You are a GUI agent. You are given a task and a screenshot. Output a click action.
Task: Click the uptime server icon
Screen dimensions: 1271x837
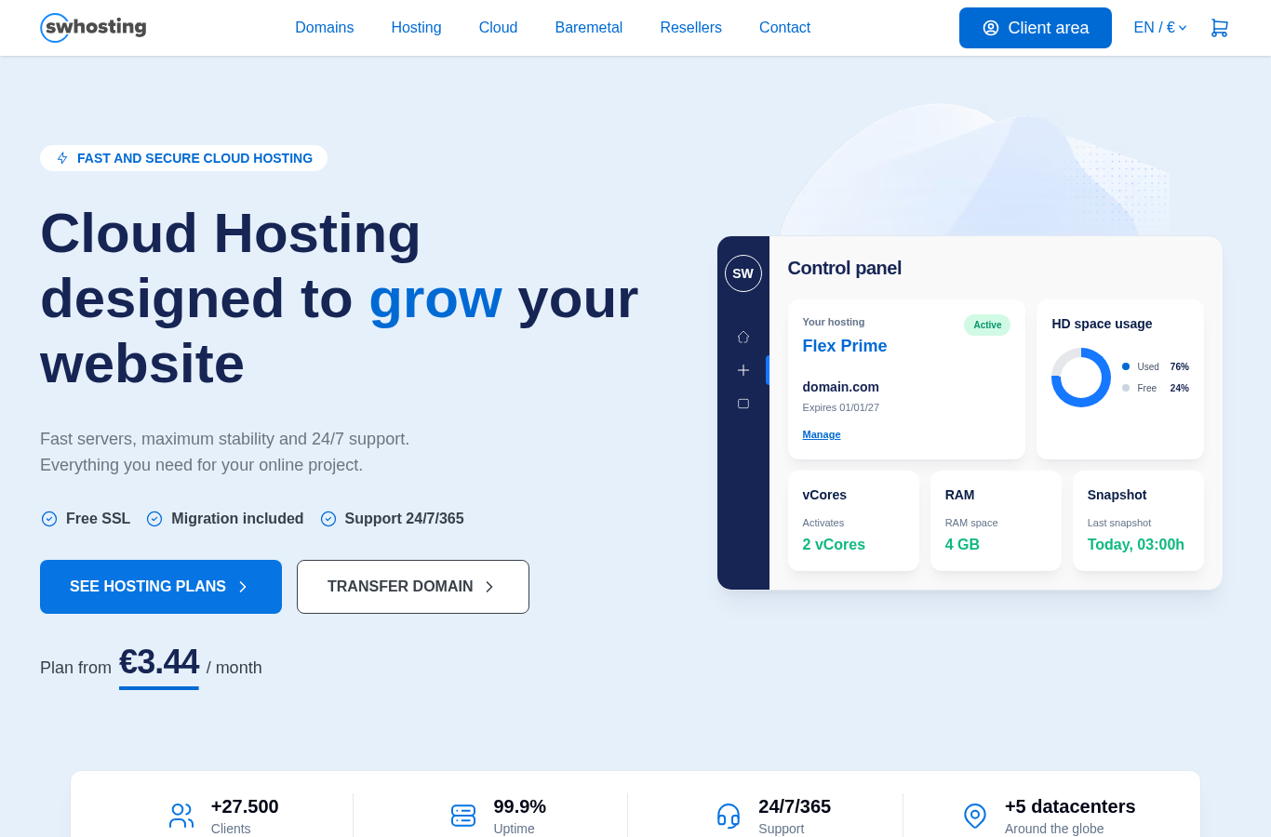coord(463,816)
